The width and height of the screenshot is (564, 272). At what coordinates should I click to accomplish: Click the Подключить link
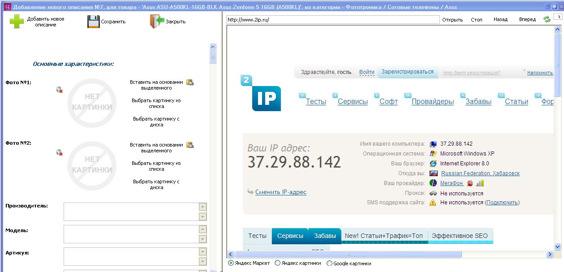click(x=502, y=203)
